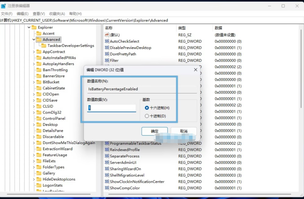
Task: Click the ShowCompColor DWORD icon
Action: (x=107, y=188)
